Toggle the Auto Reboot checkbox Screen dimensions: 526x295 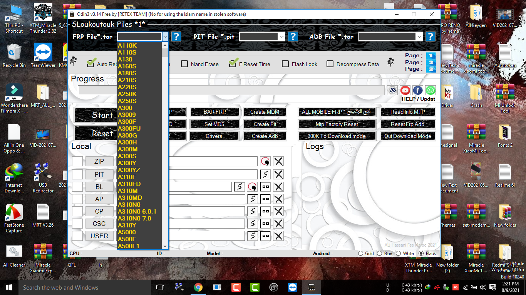coord(91,64)
